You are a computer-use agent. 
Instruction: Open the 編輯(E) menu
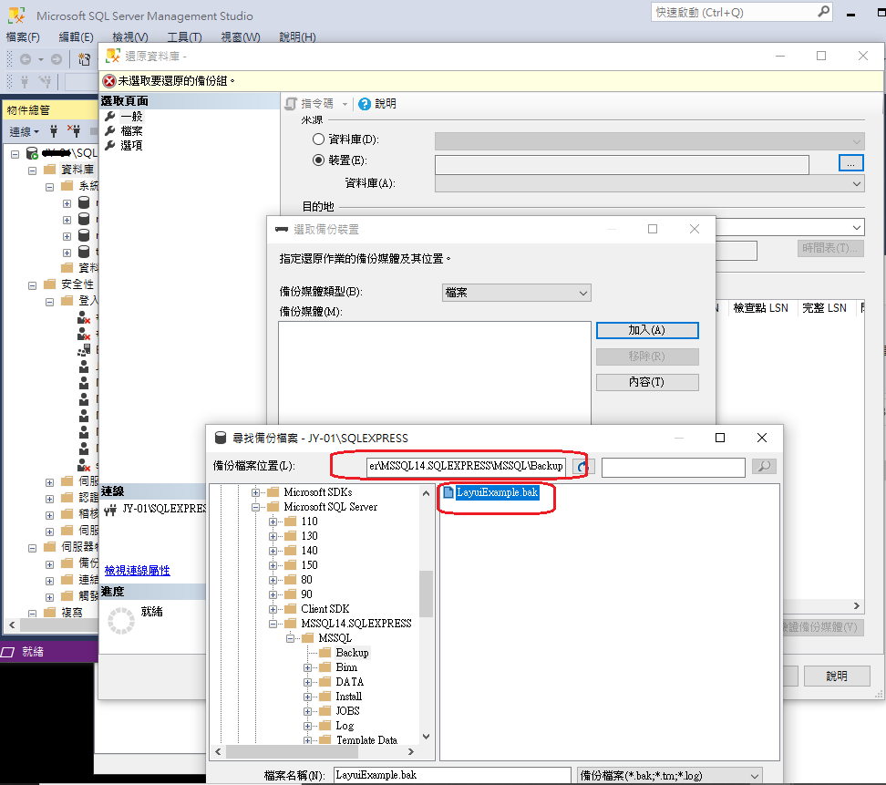click(x=77, y=37)
